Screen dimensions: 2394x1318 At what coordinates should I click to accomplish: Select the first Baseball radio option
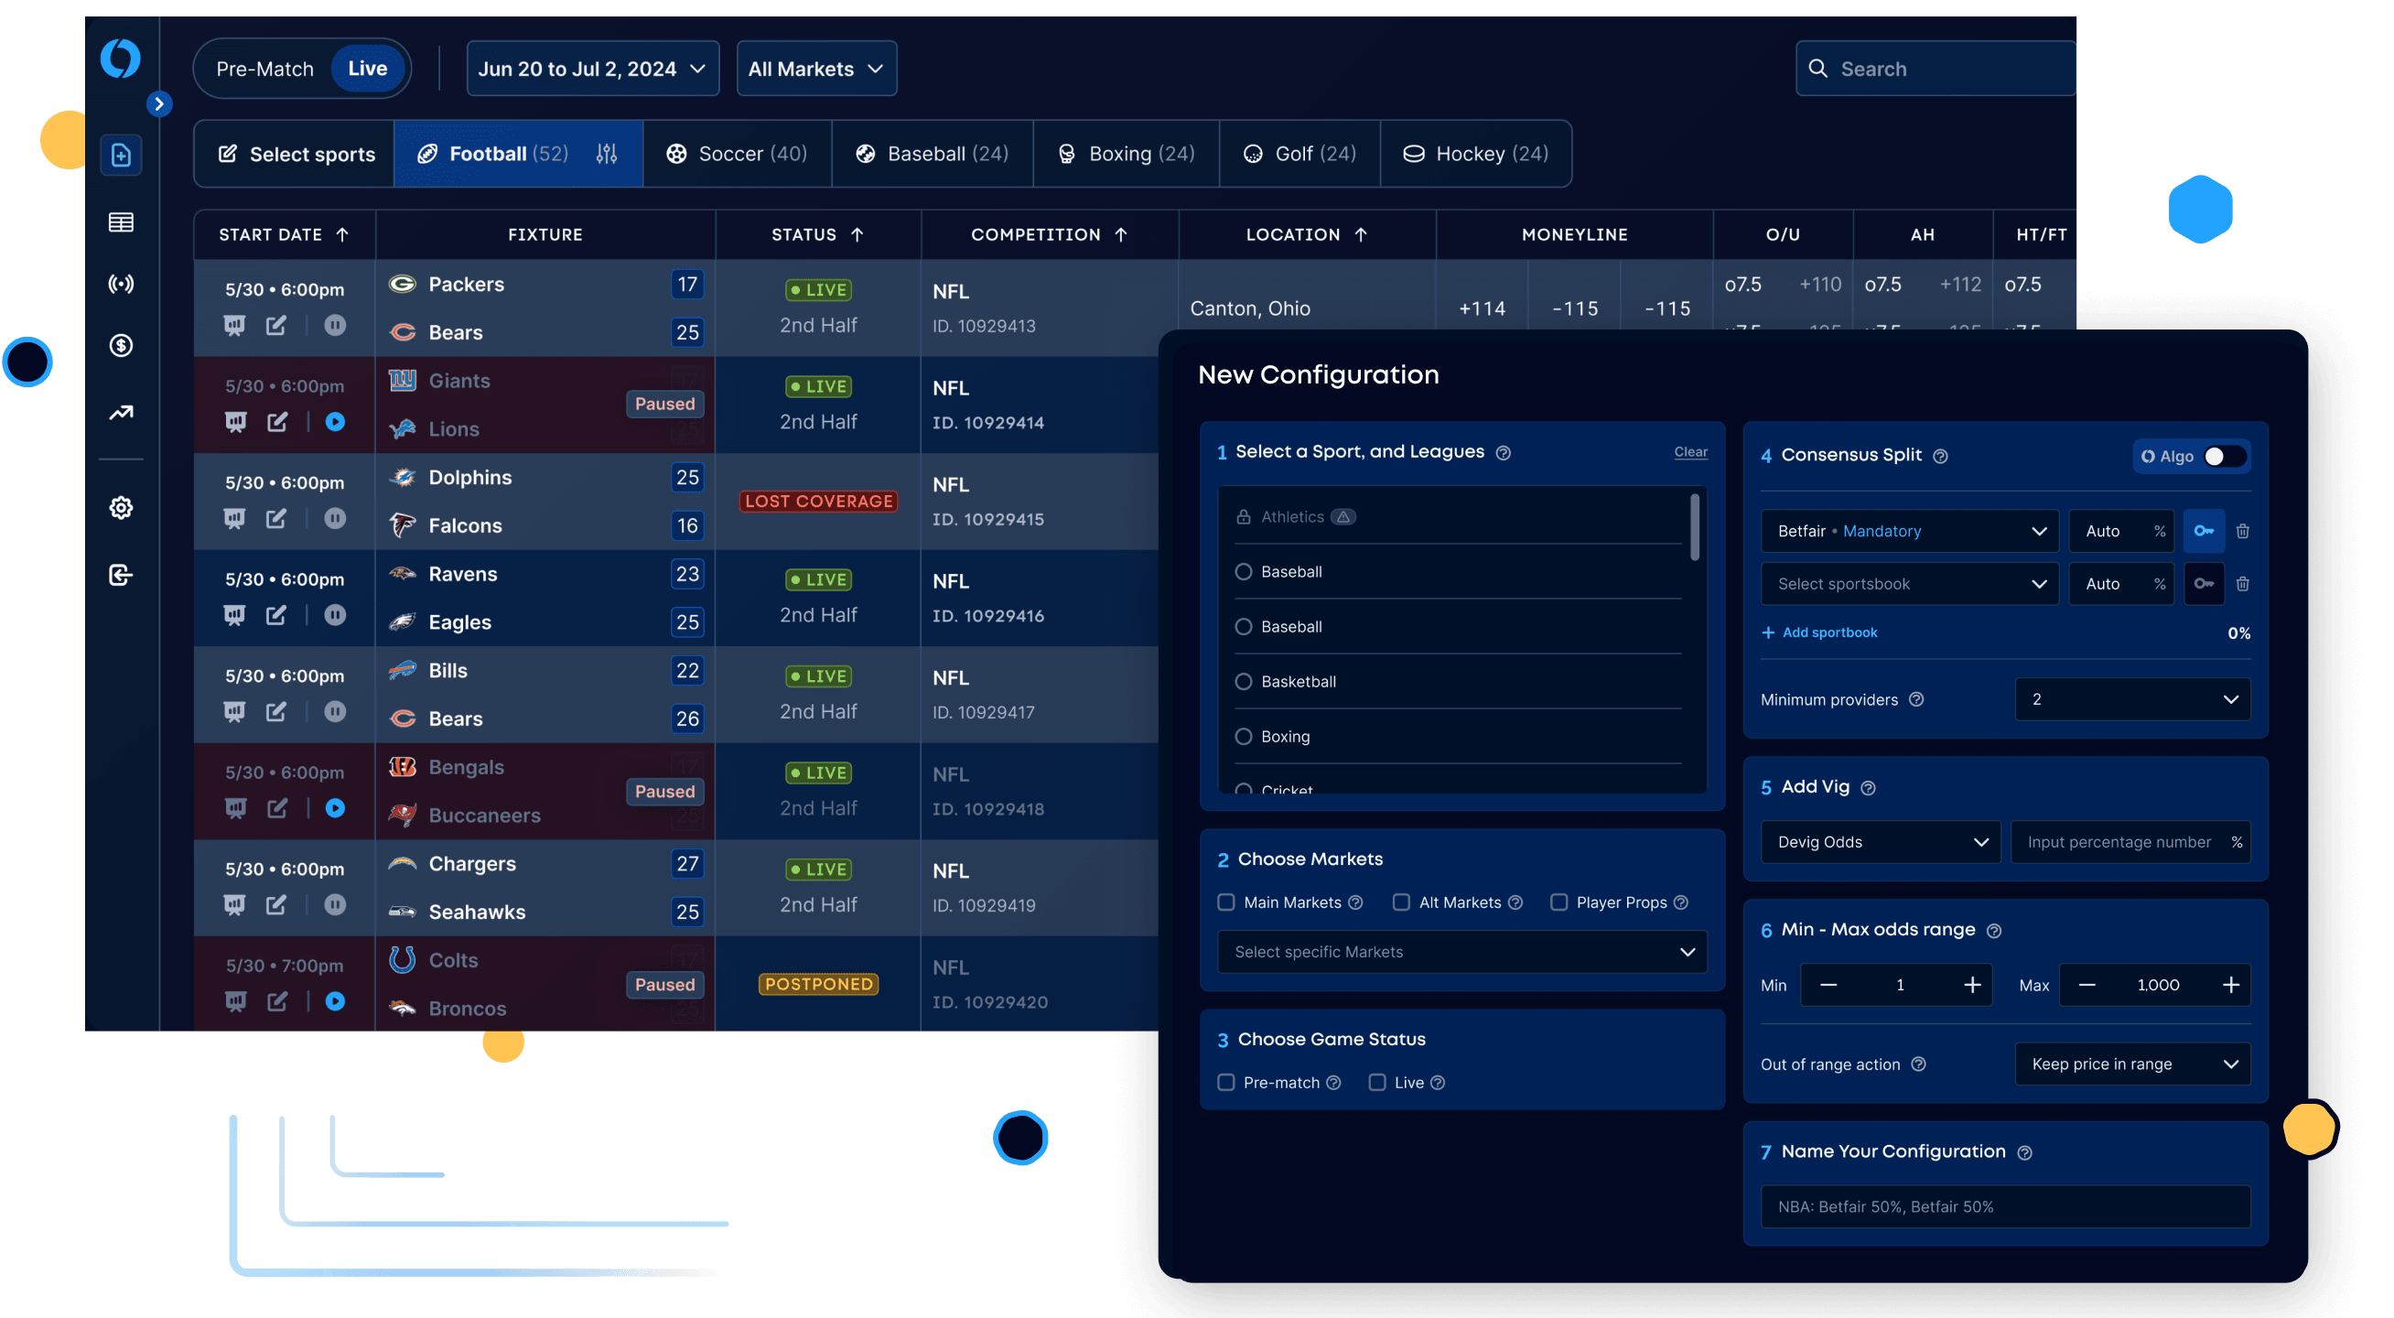point(1243,572)
